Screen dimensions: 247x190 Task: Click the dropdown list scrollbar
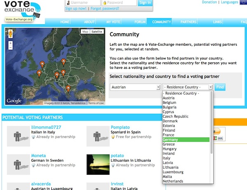(x=212, y=122)
